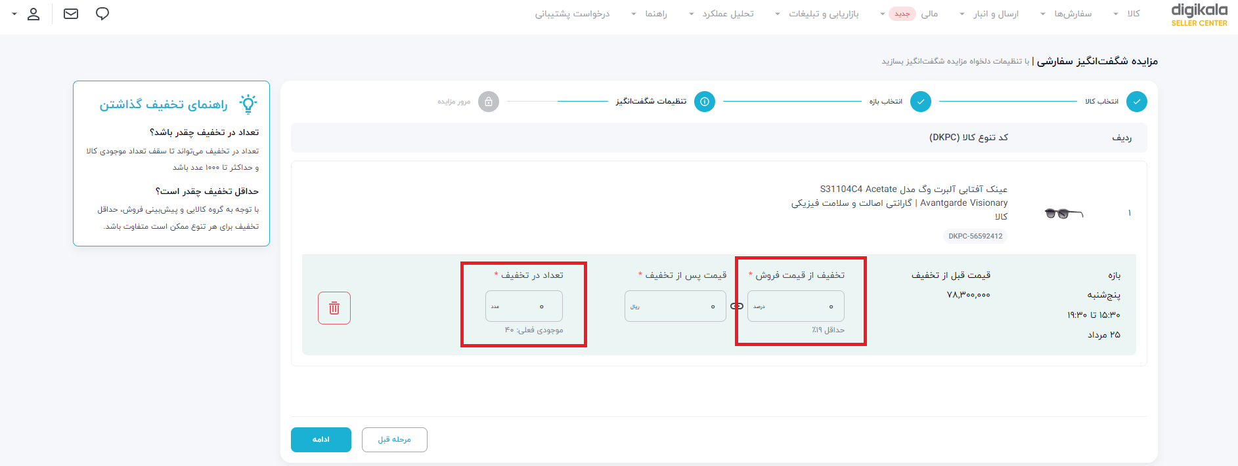
Task: Delete the product row with trash icon
Action: click(x=334, y=308)
